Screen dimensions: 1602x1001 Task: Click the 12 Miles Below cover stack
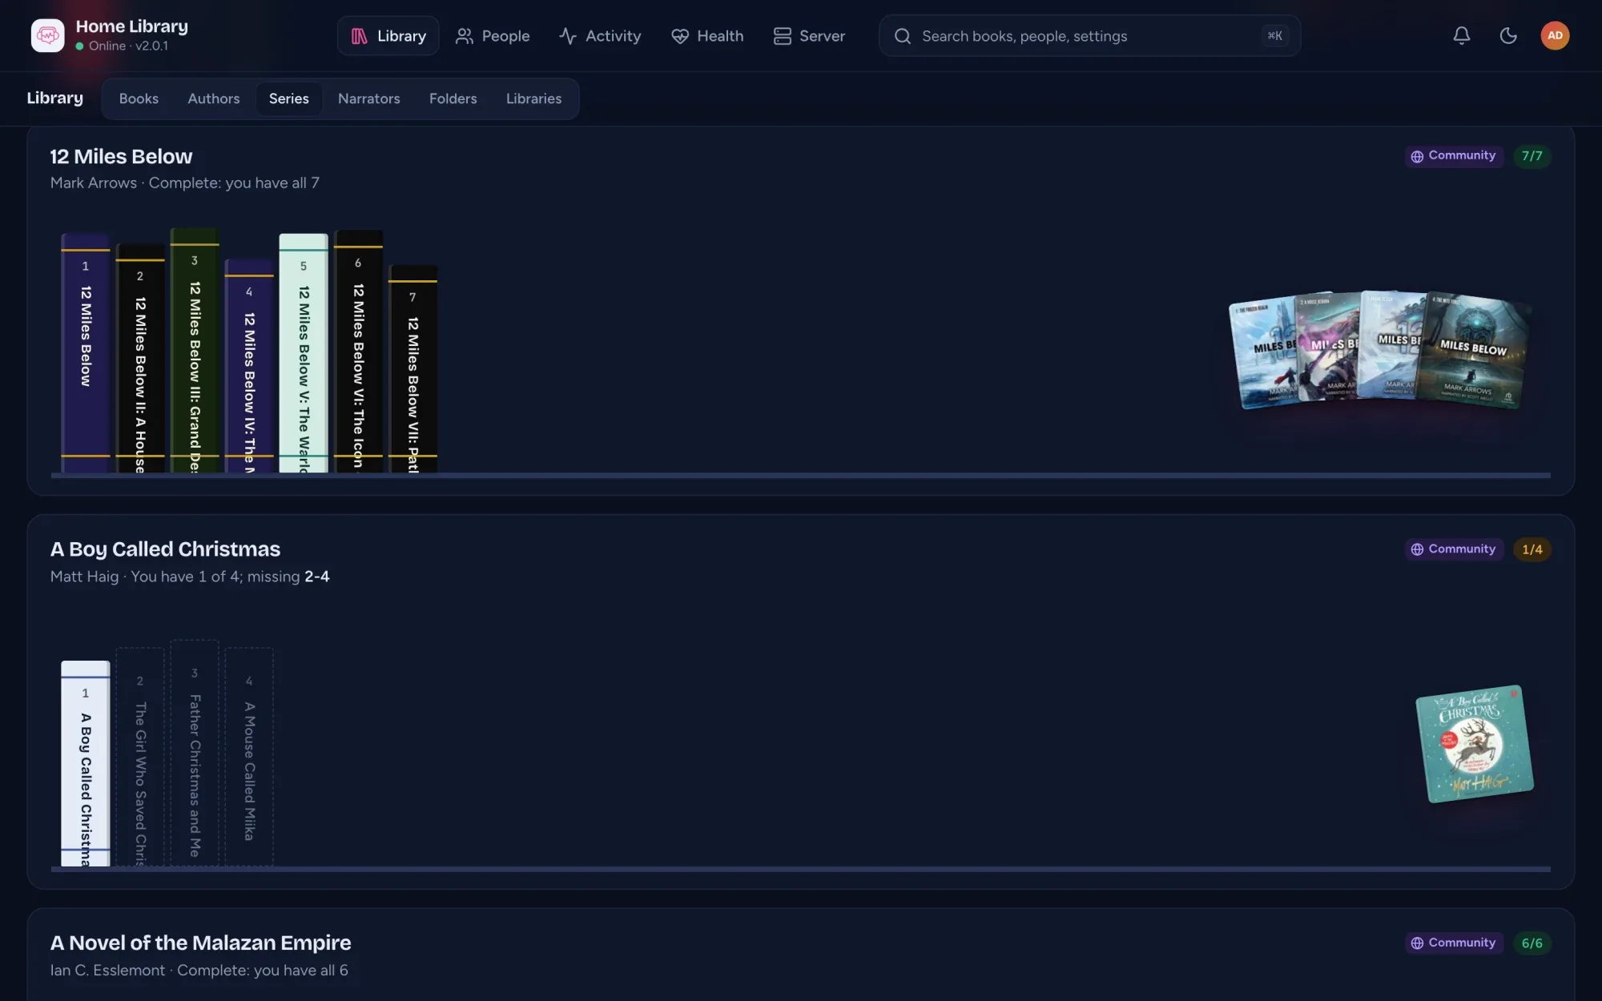(1379, 350)
